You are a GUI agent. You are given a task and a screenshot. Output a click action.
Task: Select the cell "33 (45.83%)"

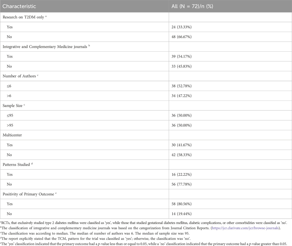(x=181, y=66)
